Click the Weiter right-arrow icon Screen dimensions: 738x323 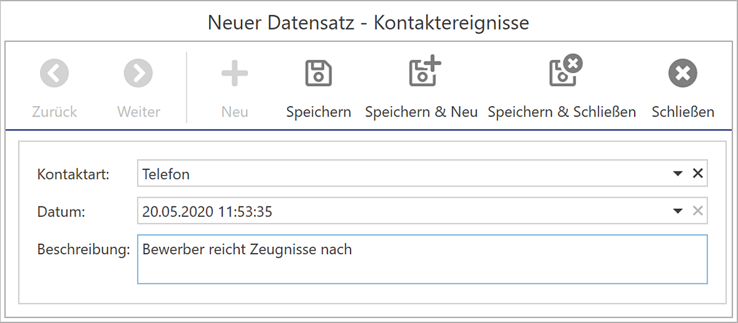138,74
